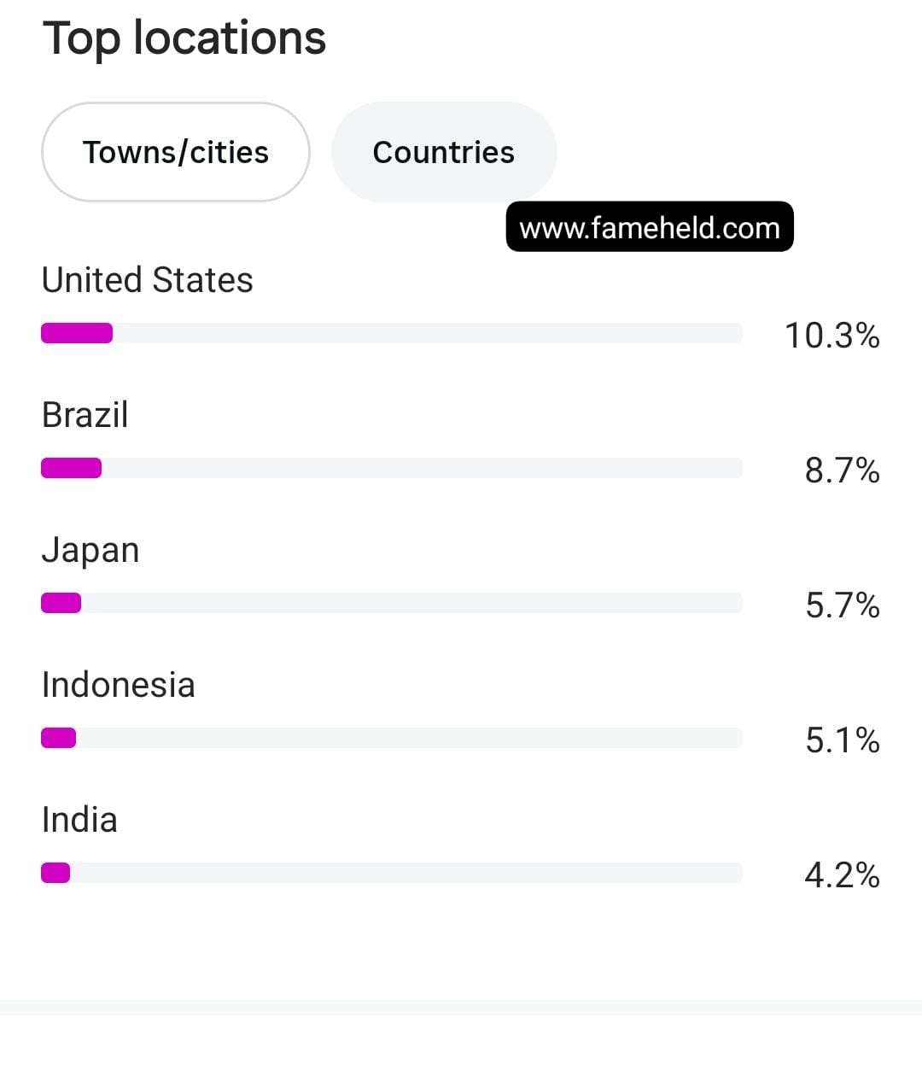Switch to the Towns/cities tab
Image resolution: width=922 pixels, height=1076 pixels.
[x=175, y=152]
